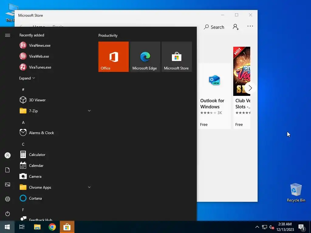Launch Cortana

tap(55, 198)
